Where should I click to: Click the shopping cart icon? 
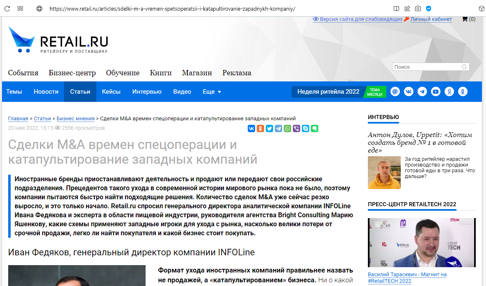465,19
